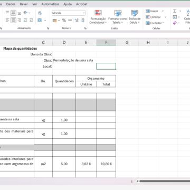Open the Rever ribbon tab
190x190 pixels.
[24, 4]
